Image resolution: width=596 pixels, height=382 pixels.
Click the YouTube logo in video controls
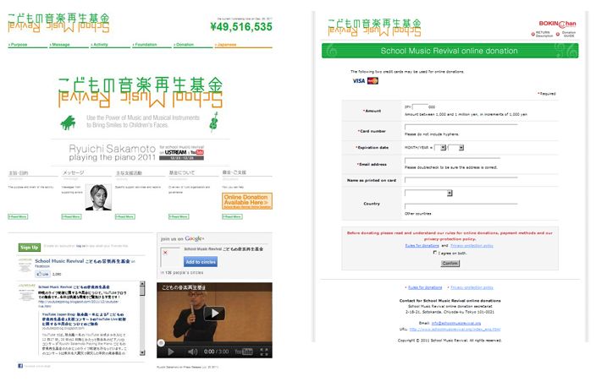coord(244,352)
